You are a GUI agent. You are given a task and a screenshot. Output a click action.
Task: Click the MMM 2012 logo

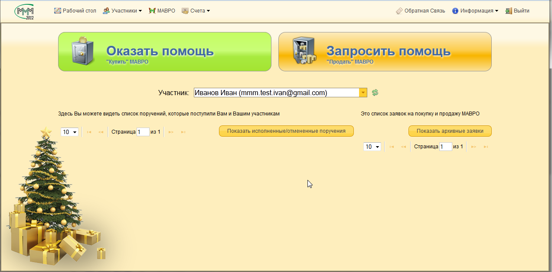point(24,12)
